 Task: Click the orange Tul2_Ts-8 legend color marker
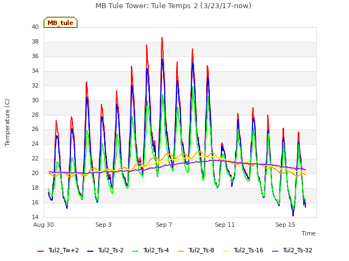(x=180, y=251)
